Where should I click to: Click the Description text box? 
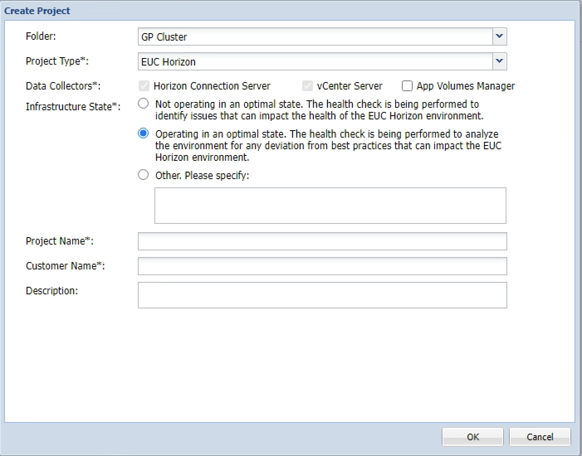(323, 295)
